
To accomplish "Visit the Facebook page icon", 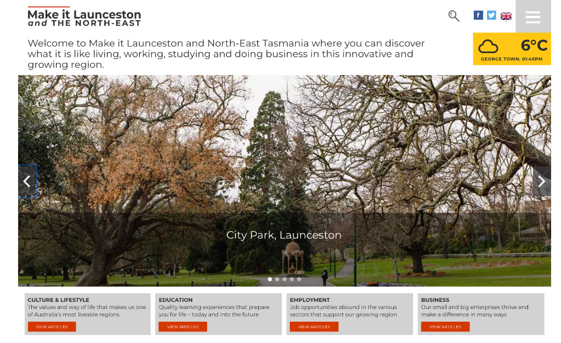I will tap(478, 15).
